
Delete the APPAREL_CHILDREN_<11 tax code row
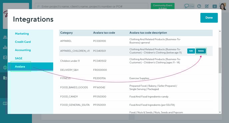pyautogui.click(x=201, y=51)
